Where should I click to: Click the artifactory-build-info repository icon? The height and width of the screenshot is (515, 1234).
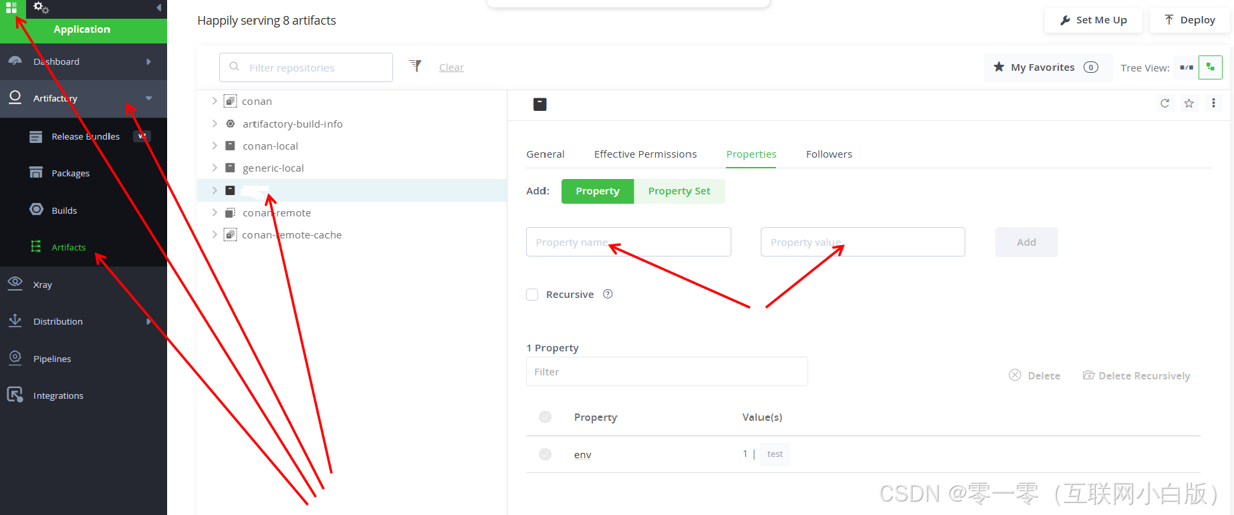231,124
